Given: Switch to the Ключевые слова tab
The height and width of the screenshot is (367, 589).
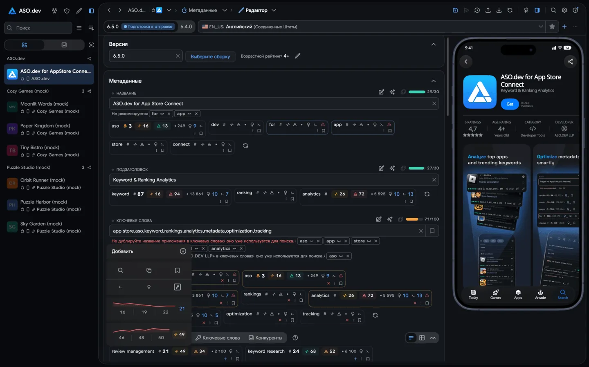Looking at the screenshot, I should (218, 338).
